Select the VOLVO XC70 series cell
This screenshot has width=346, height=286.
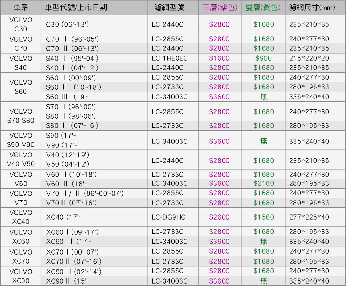pyautogui.click(x=21, y=256)
